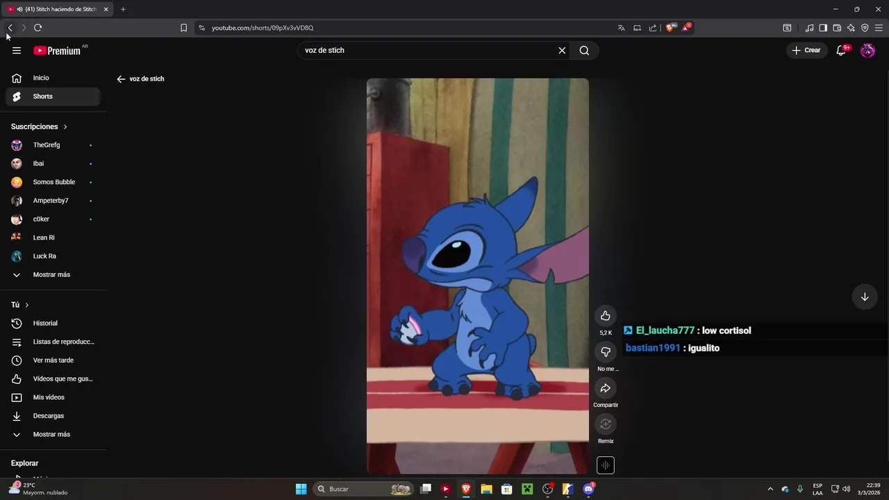Open the short's audio track icon
The width and height of the screenshot is (889, 500).
pos(606,465)
